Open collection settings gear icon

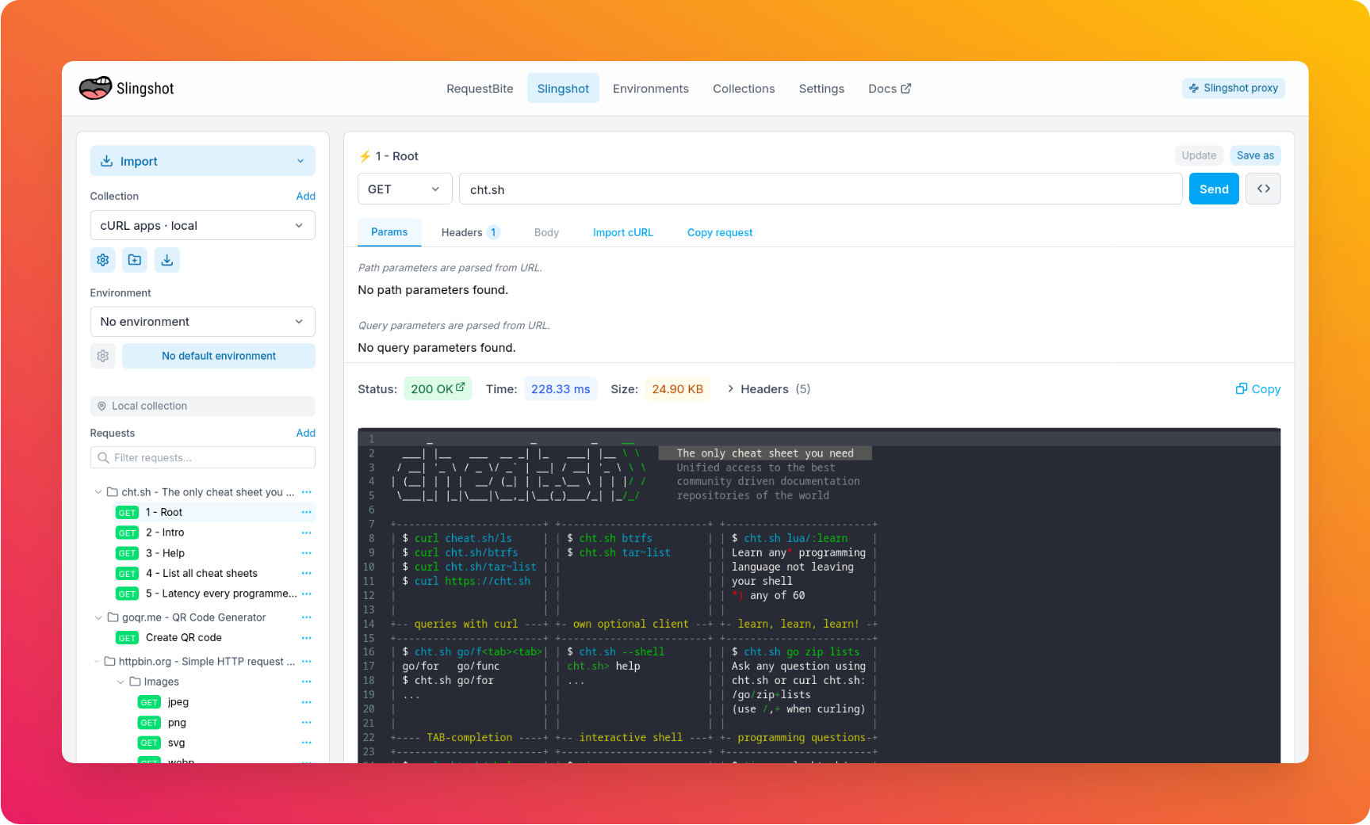pos(103,260)
